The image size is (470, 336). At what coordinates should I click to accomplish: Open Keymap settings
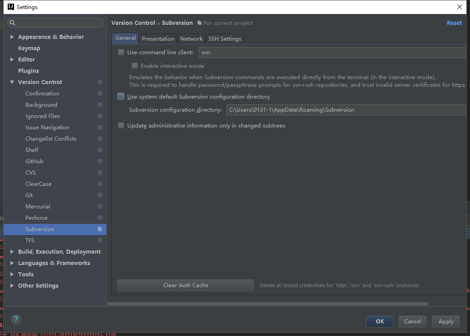tap(29, 48)
